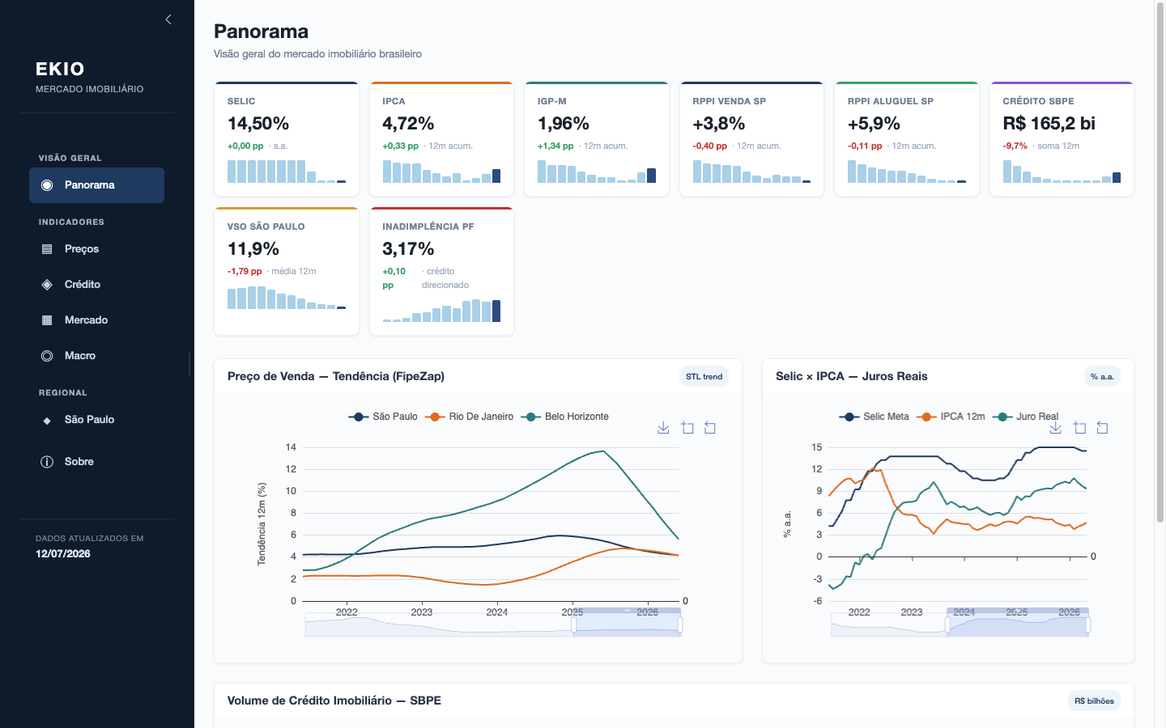
Task: Toggle the Juro Real legend series
Action: (x=1025, y=417)
